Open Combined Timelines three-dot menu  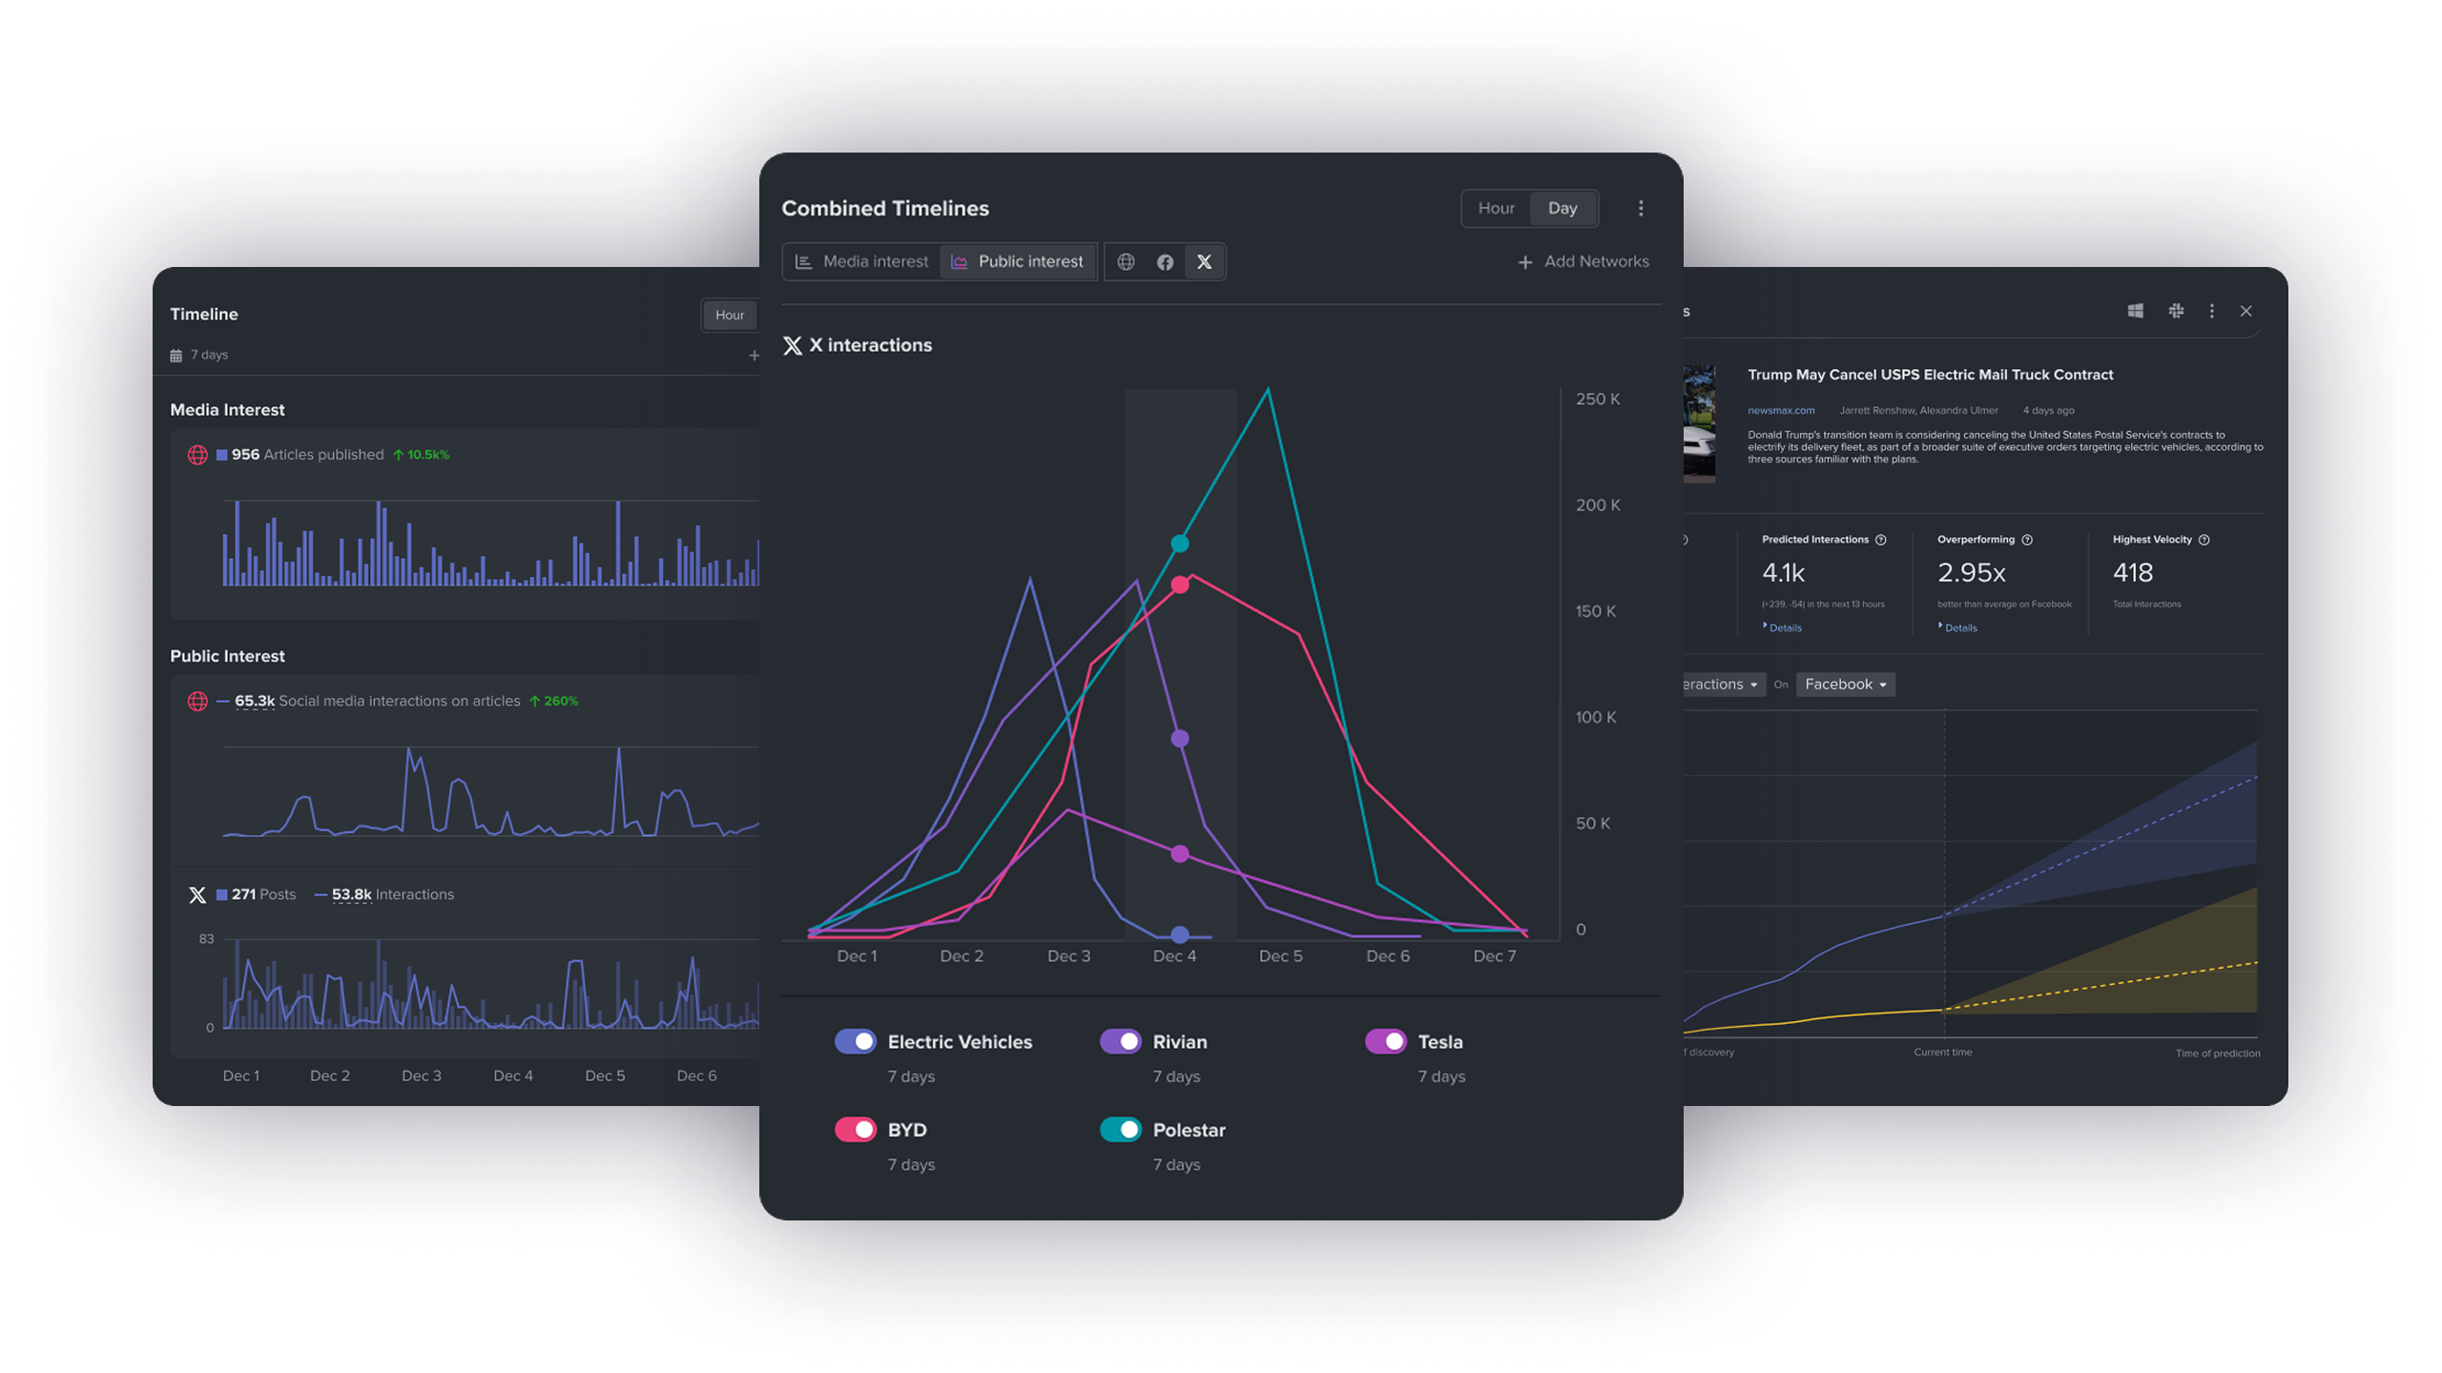point(1641,208)
